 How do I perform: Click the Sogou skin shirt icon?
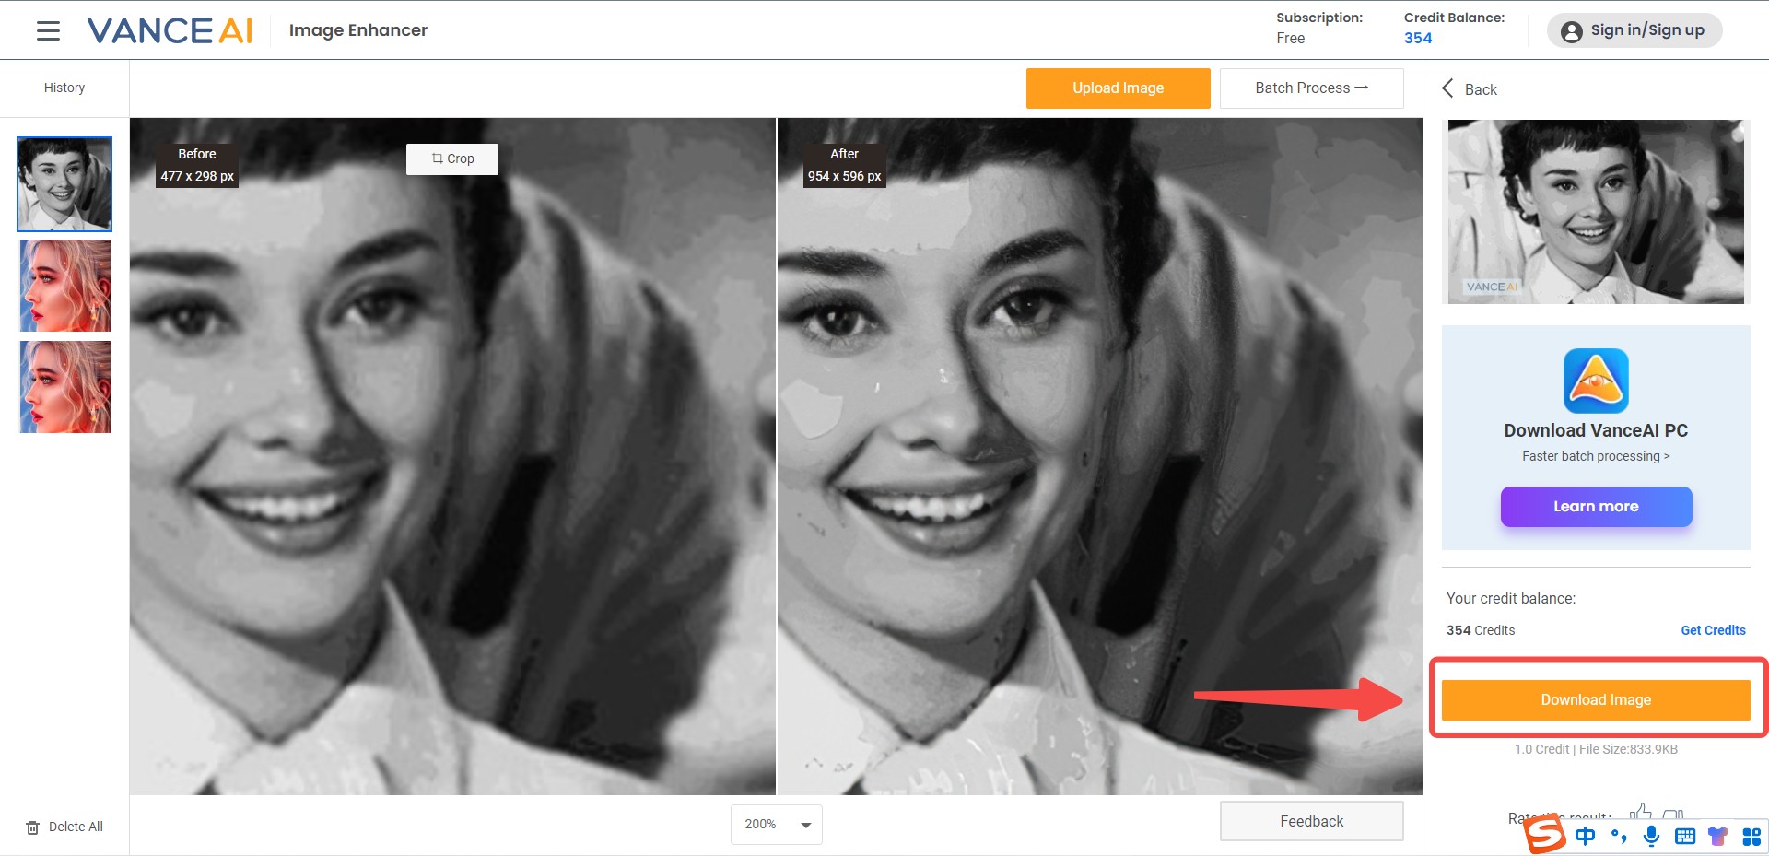(x=1718, y=836)
